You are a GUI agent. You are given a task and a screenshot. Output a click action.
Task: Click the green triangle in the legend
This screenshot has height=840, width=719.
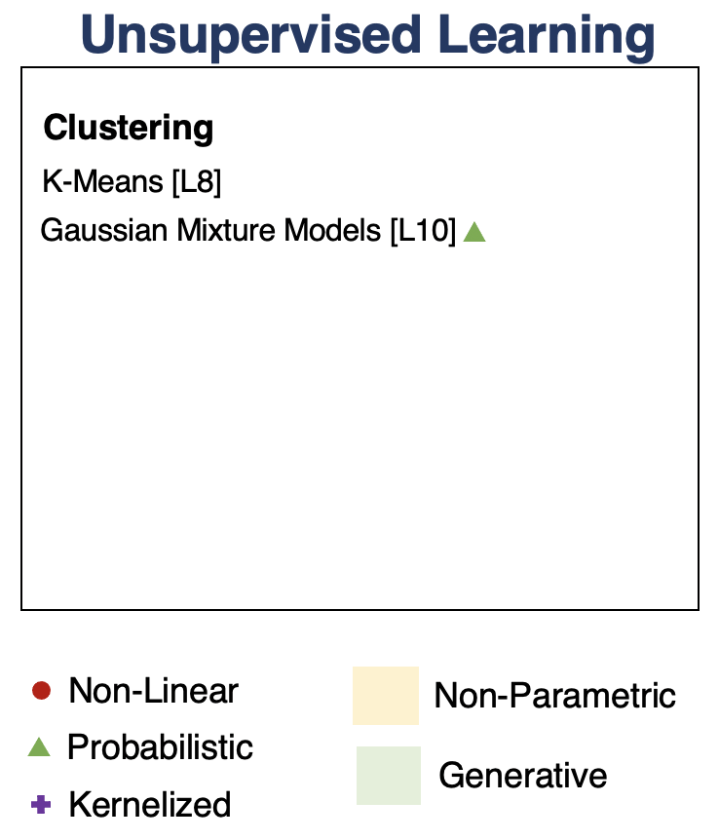point(39,747)
